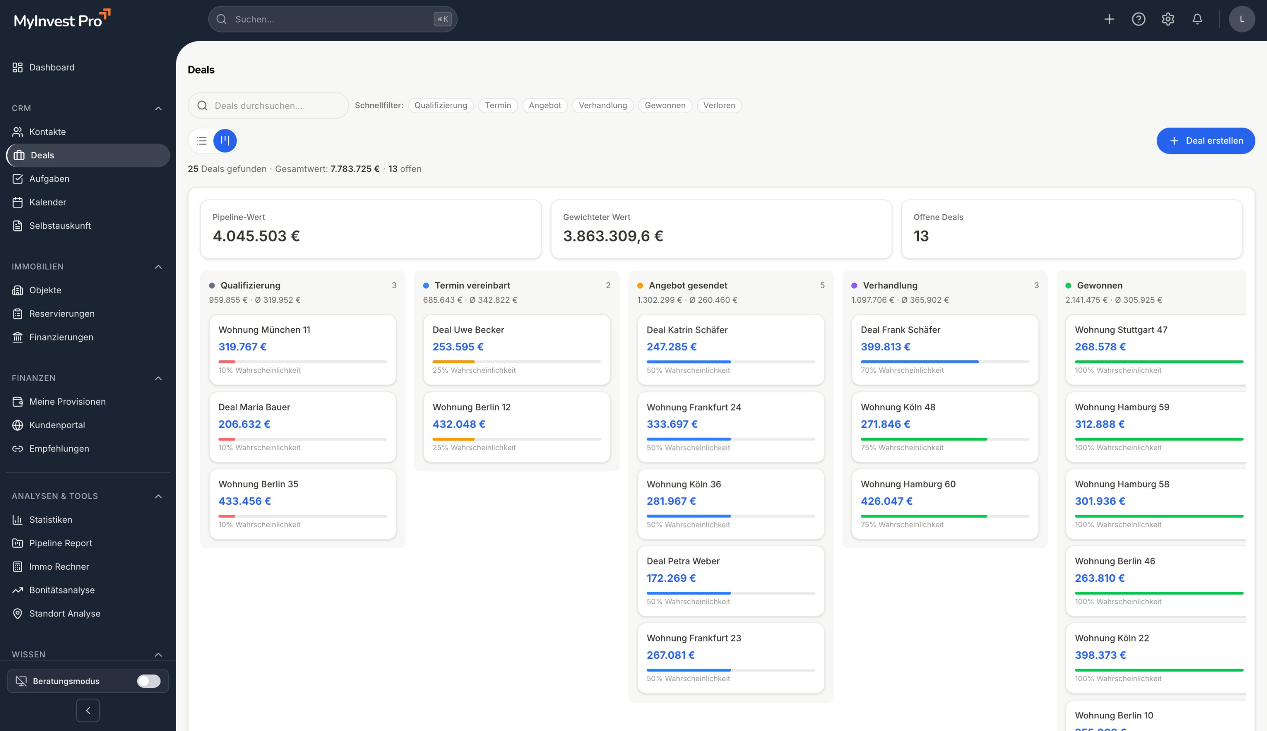Open Meine Provisionen page
1267x731 pixels.
click(x=67, y=401)
